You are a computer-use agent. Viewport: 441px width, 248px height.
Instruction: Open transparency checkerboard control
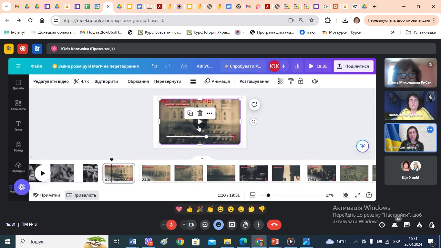(281, 81)
